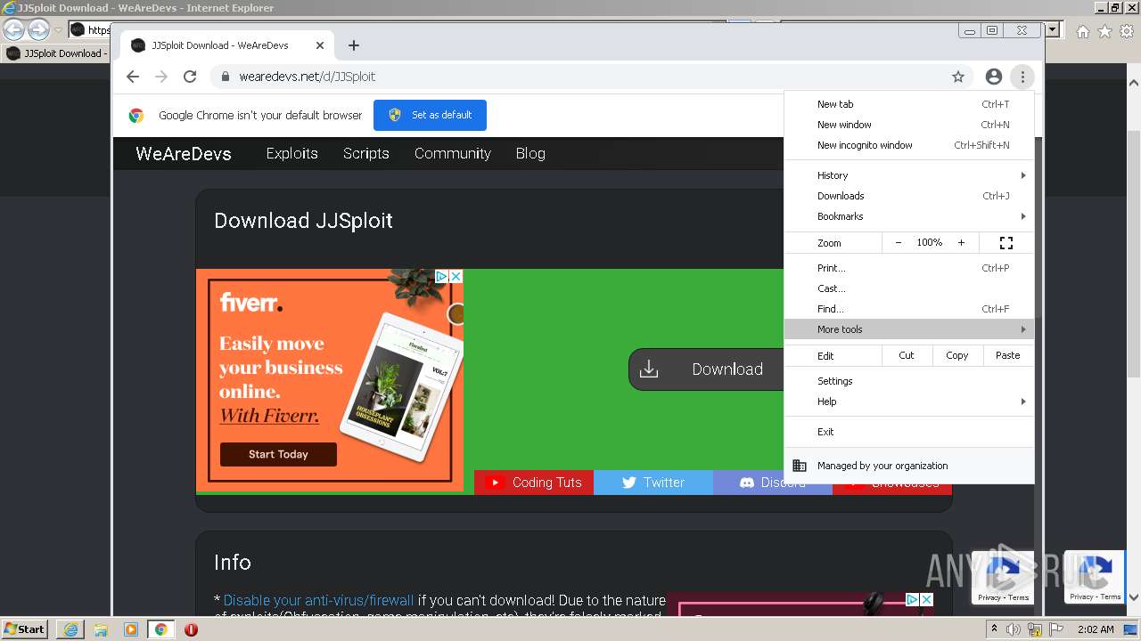Select Print from Chrome menu
This screenshot has height=641, width=1141.
(909, 268)
